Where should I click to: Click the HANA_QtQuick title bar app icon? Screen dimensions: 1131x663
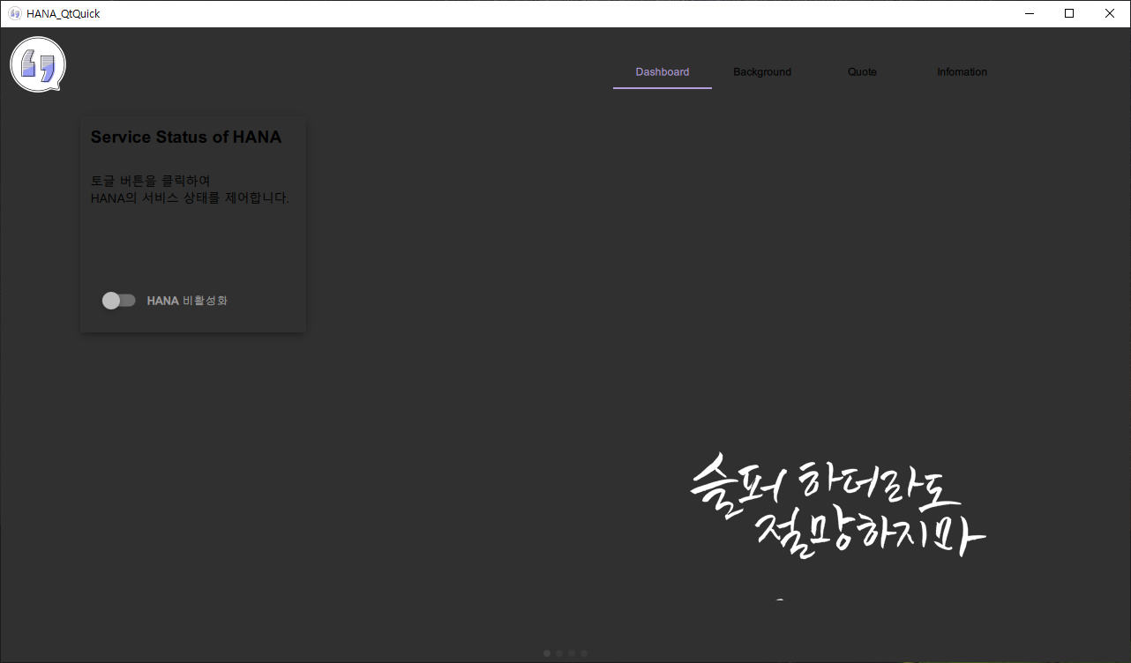(14, 13)
